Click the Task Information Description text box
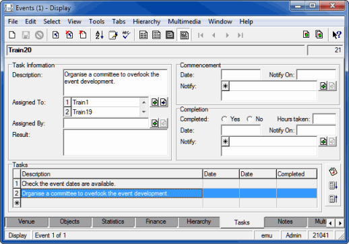This screenshot has height=244, width=349. click(115, 82)
